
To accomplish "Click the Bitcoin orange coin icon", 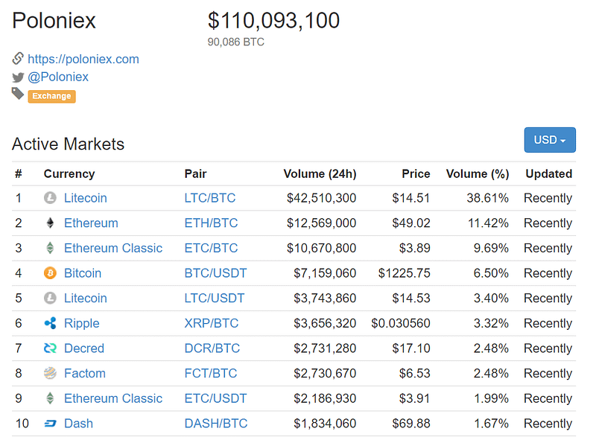I will 50,273.
